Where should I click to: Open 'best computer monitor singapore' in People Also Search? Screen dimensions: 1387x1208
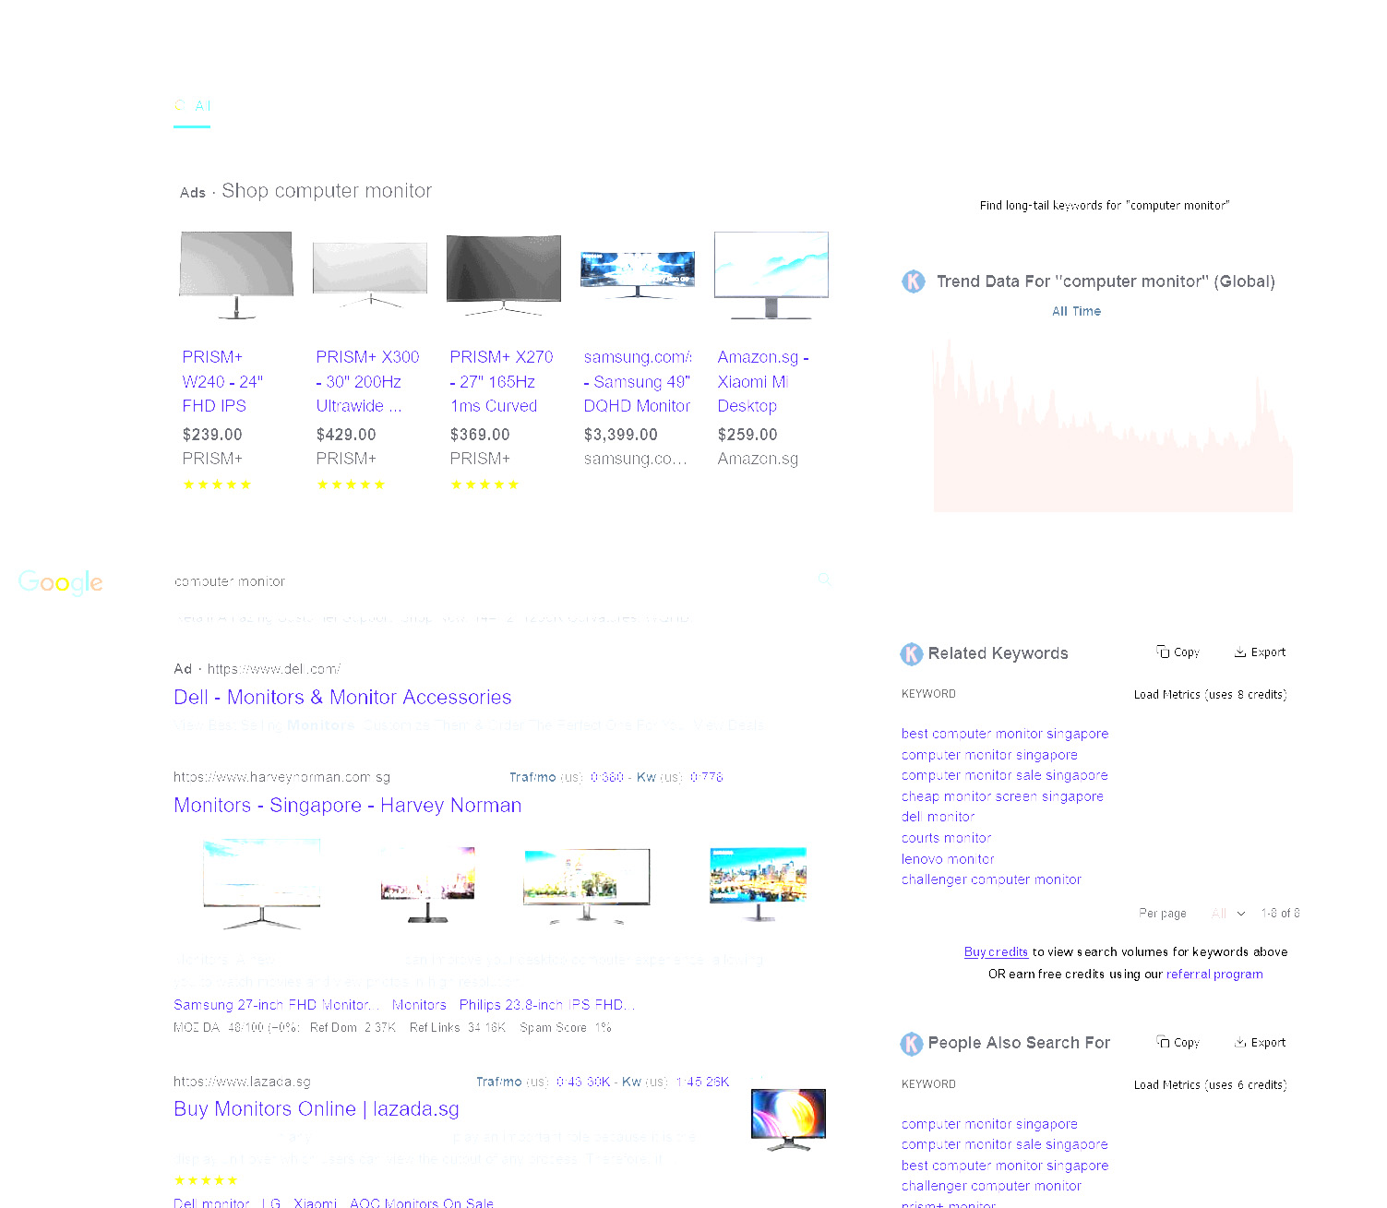[x=1005, y=1166]
